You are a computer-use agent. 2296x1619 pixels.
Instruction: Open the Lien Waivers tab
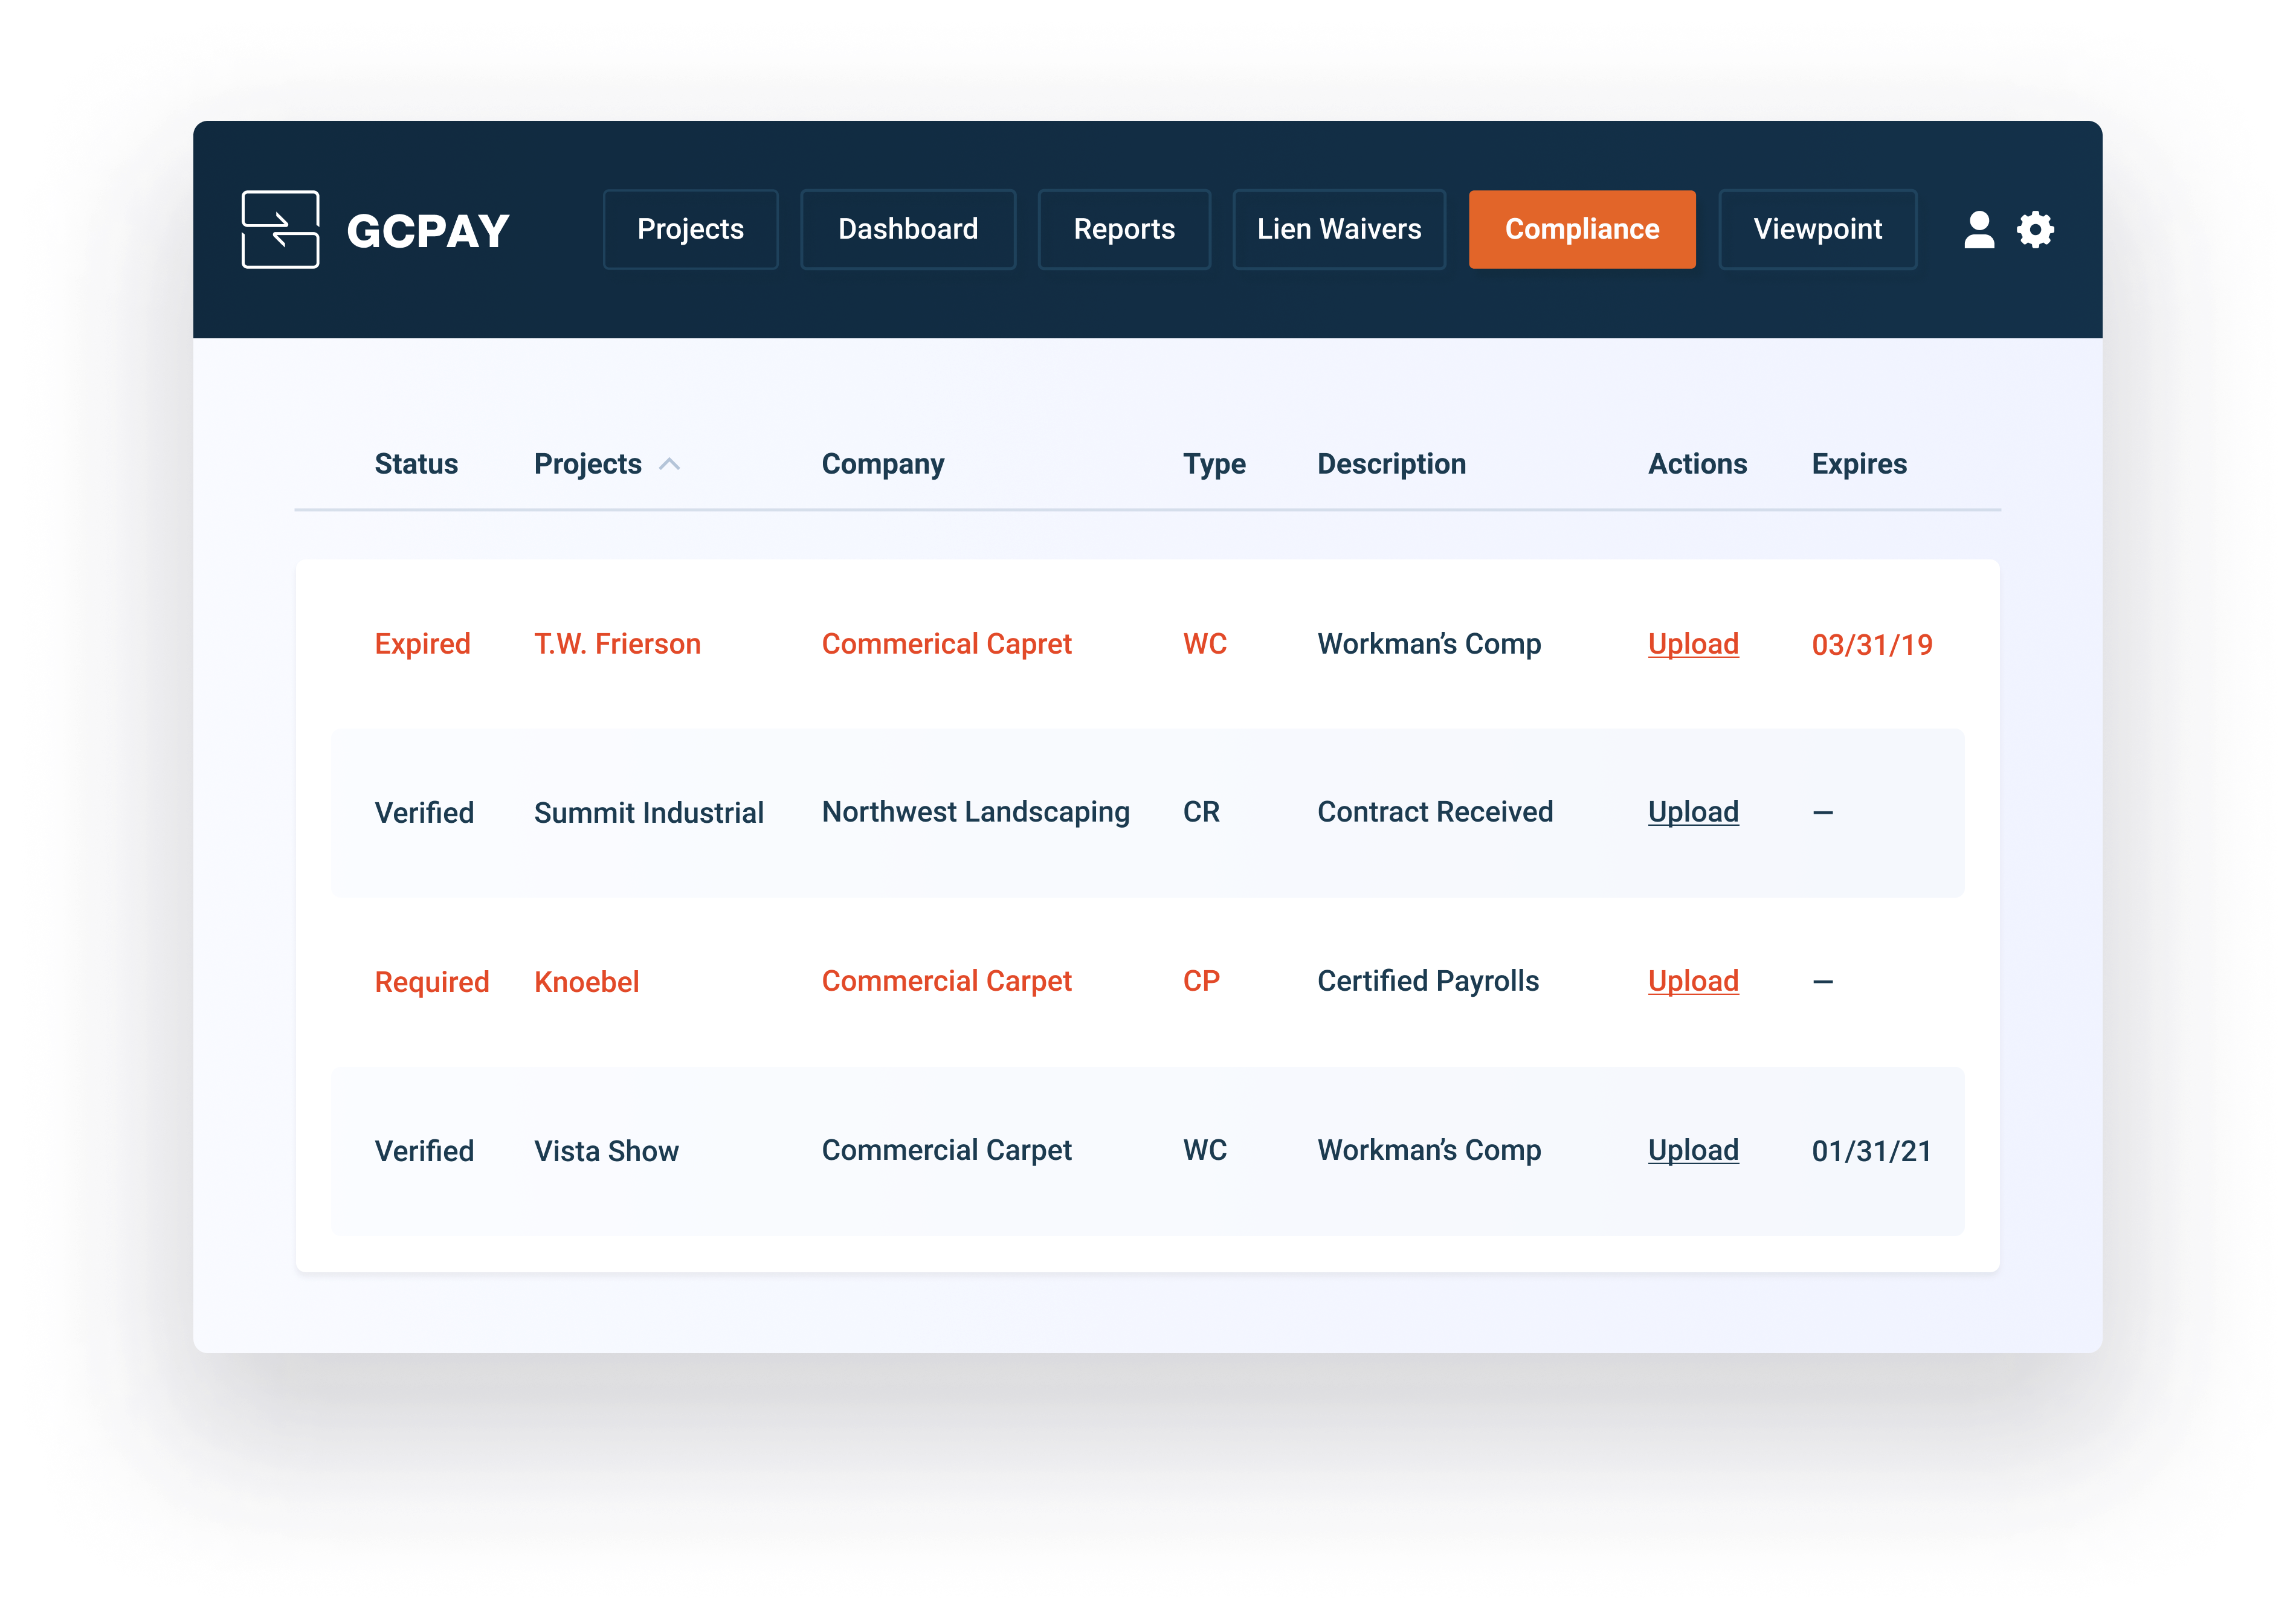pos(1339,230)
